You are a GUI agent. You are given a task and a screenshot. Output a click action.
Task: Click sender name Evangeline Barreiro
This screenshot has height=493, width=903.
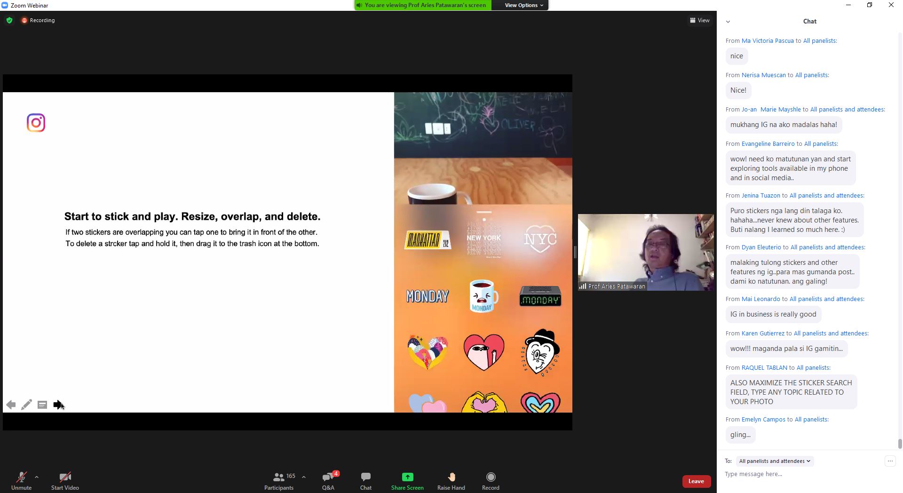768,144
